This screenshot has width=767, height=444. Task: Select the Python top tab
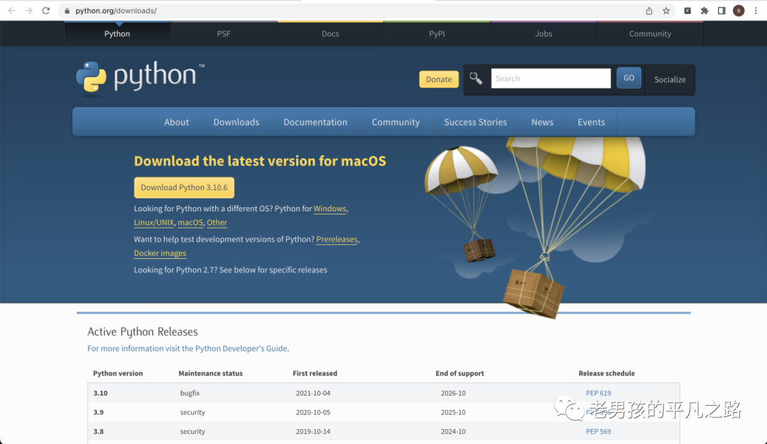point(117,34)
